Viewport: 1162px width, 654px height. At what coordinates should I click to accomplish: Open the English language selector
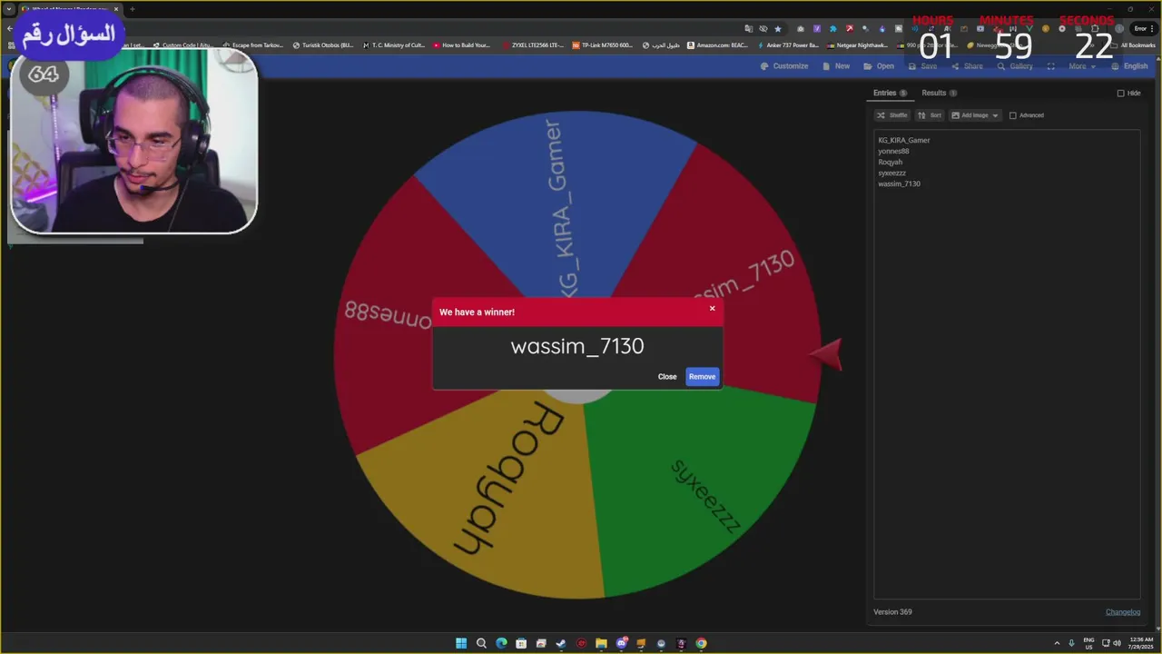[x=1129, y=66]
